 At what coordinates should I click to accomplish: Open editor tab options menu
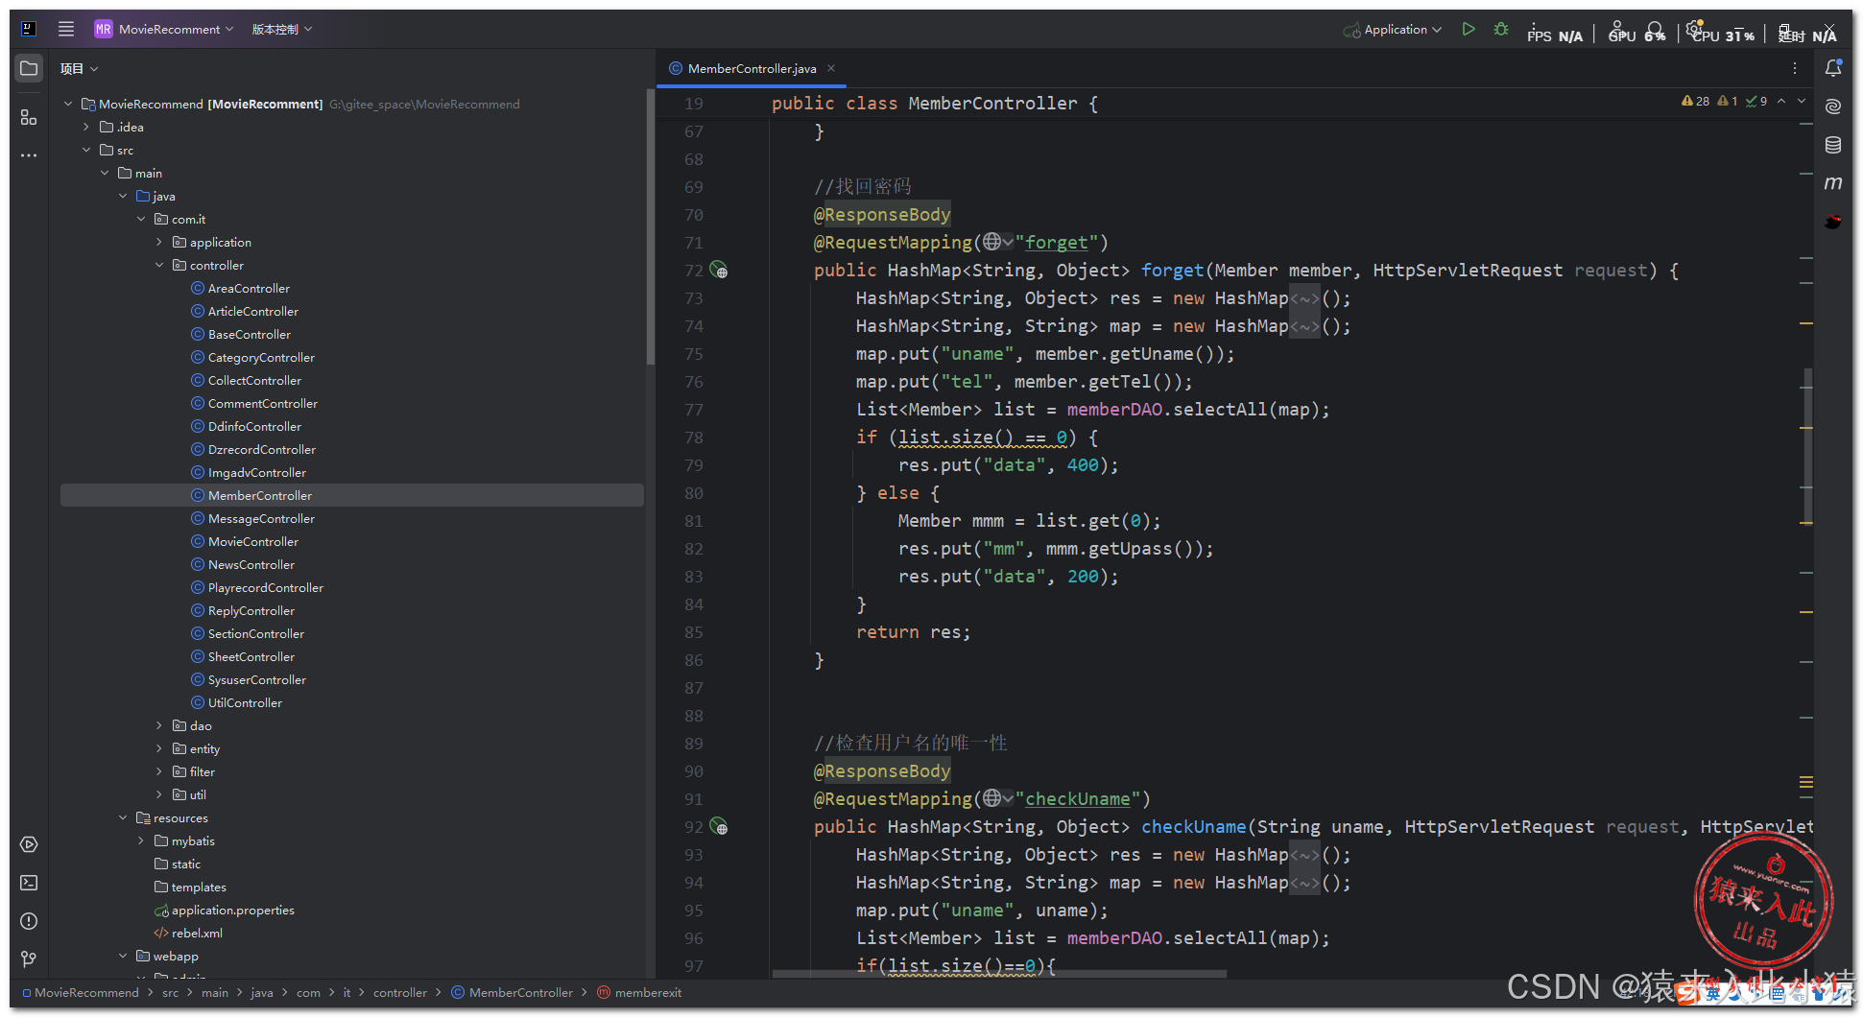(x=1794, y=68)
